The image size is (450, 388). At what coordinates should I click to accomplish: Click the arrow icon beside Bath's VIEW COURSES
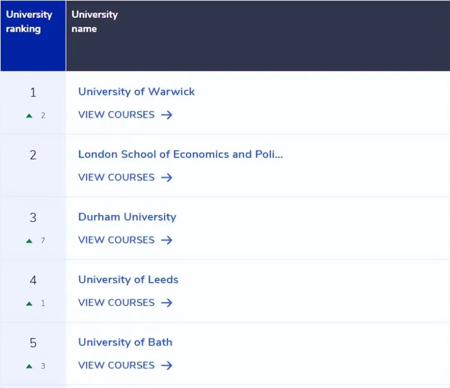tap(167, 365)
